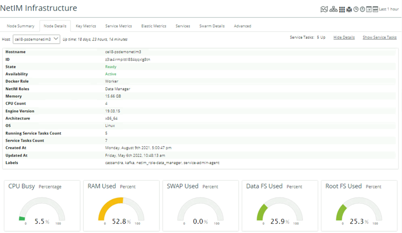Click the ID value z3la4irmpittl884qqxlg8tn

pyautogui.click(x=127, y=60)
